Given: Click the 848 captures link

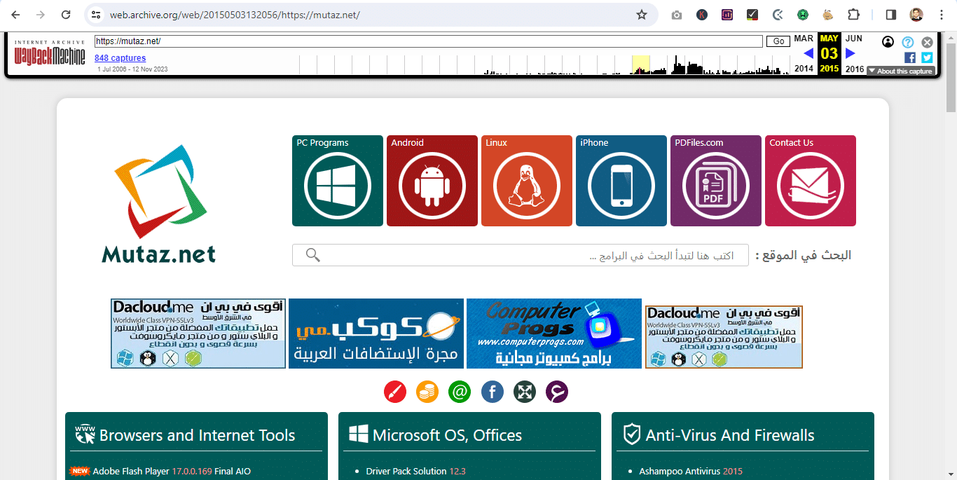Looking at the screenshot, I should 120,58.
